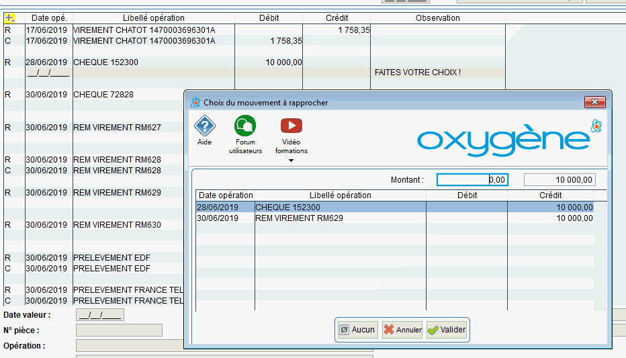
Task: Click the Vidéo formations YouTube icon
Action: (x=291, y=126)
